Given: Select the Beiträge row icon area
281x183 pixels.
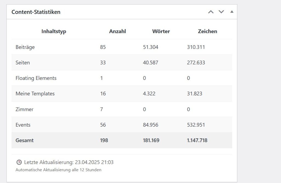Looking at the screenshot, I should [25, 47].
